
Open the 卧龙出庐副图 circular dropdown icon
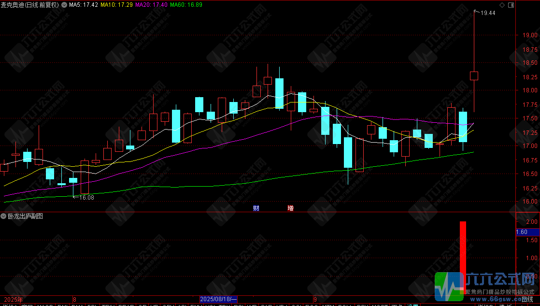pos(3,217)
